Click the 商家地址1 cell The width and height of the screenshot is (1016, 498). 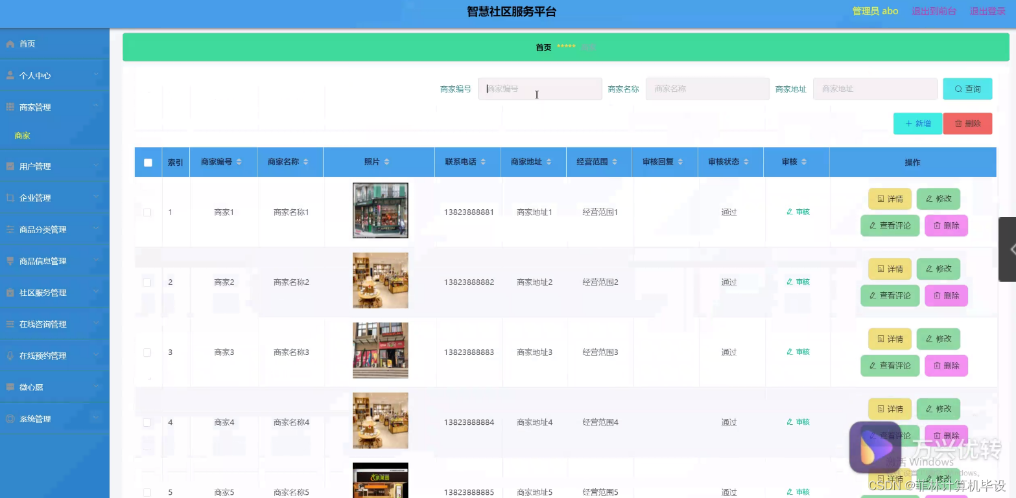click(534, 212)
